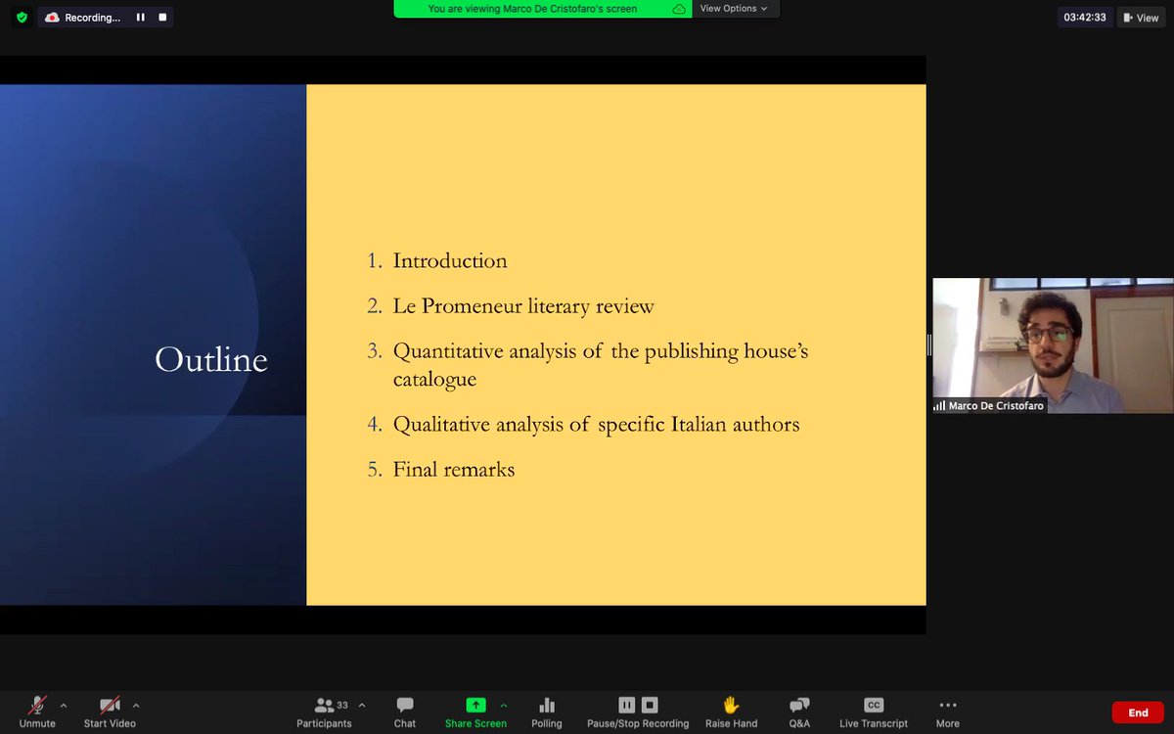Expand share options arrow beside Share Screen
The height and width of the screenshot is (734, 1174).
point(504,705)
